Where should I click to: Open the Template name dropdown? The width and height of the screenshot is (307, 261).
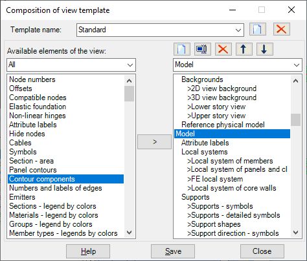(x=238, y=30)
